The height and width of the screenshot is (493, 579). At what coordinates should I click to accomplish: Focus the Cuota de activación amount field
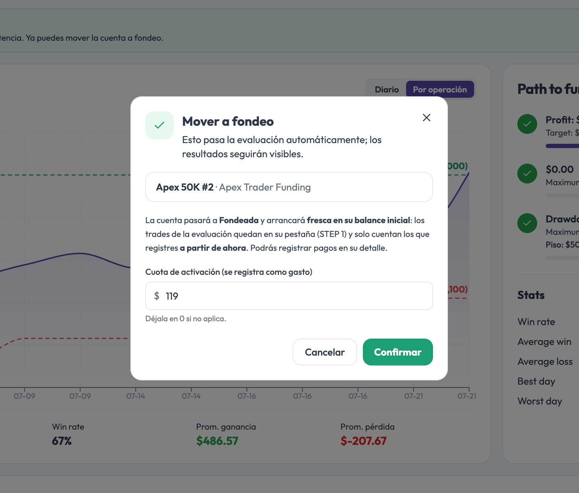click(x=289, y=296)
